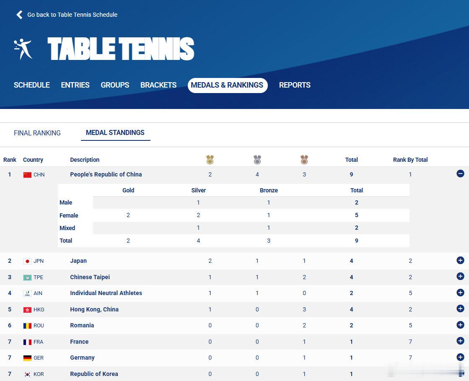This screenshot has height=381, width=469.
Task: Click the bronze medal column icon
Action: [x=304, y=160]
